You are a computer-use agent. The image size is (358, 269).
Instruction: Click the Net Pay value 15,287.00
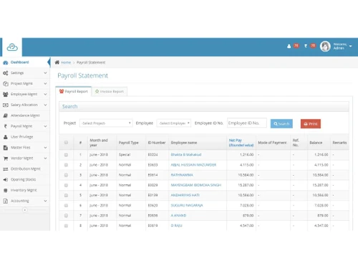coord(246,185)
